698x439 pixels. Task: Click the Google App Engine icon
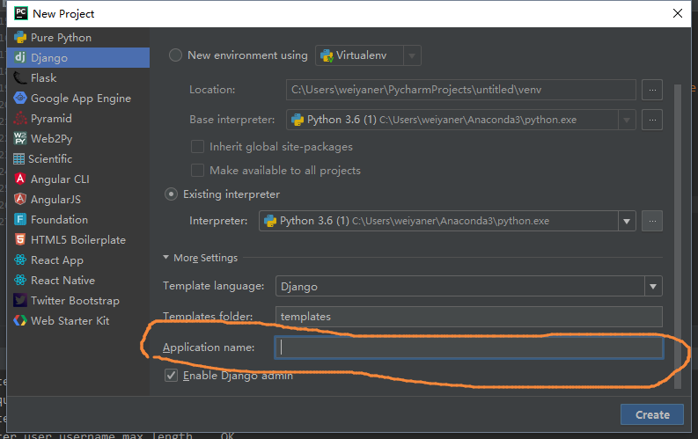[20, 98]
